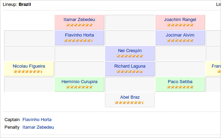Image resolution: width=221 pixels, height=138 pixels.
Task: Click Richard Laguna's star rating icons
Action: tap(129, 71)
